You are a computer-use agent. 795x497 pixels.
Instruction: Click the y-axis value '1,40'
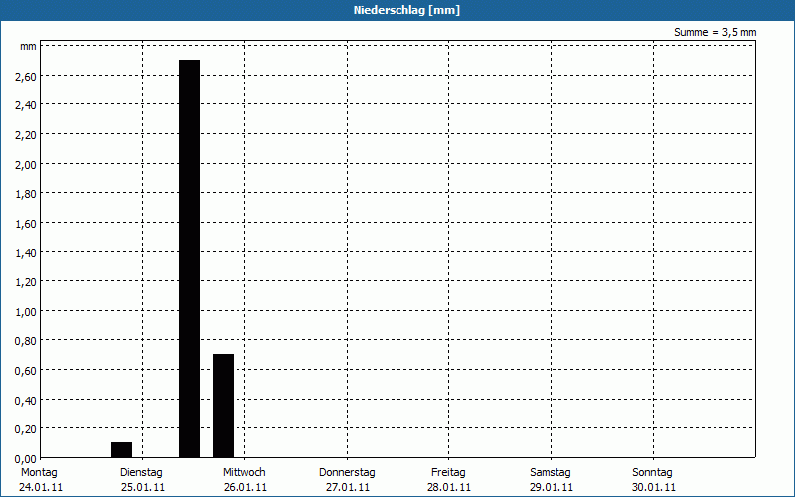tap(26, 253)
